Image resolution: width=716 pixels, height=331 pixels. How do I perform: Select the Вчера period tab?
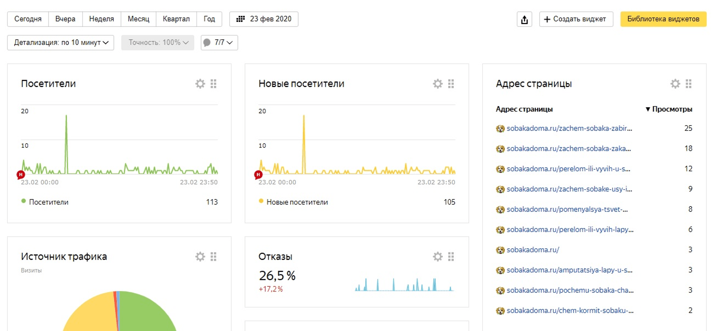pyautogui.click(x=65, y=19)
